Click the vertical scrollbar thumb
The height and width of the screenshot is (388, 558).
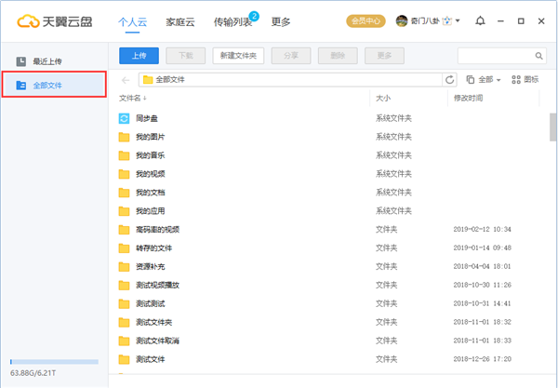click(x=552, y=127)
